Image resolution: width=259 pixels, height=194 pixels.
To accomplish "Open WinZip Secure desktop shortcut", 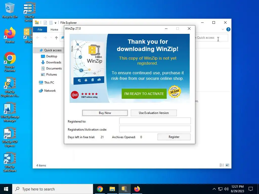I will click(29, 12).
